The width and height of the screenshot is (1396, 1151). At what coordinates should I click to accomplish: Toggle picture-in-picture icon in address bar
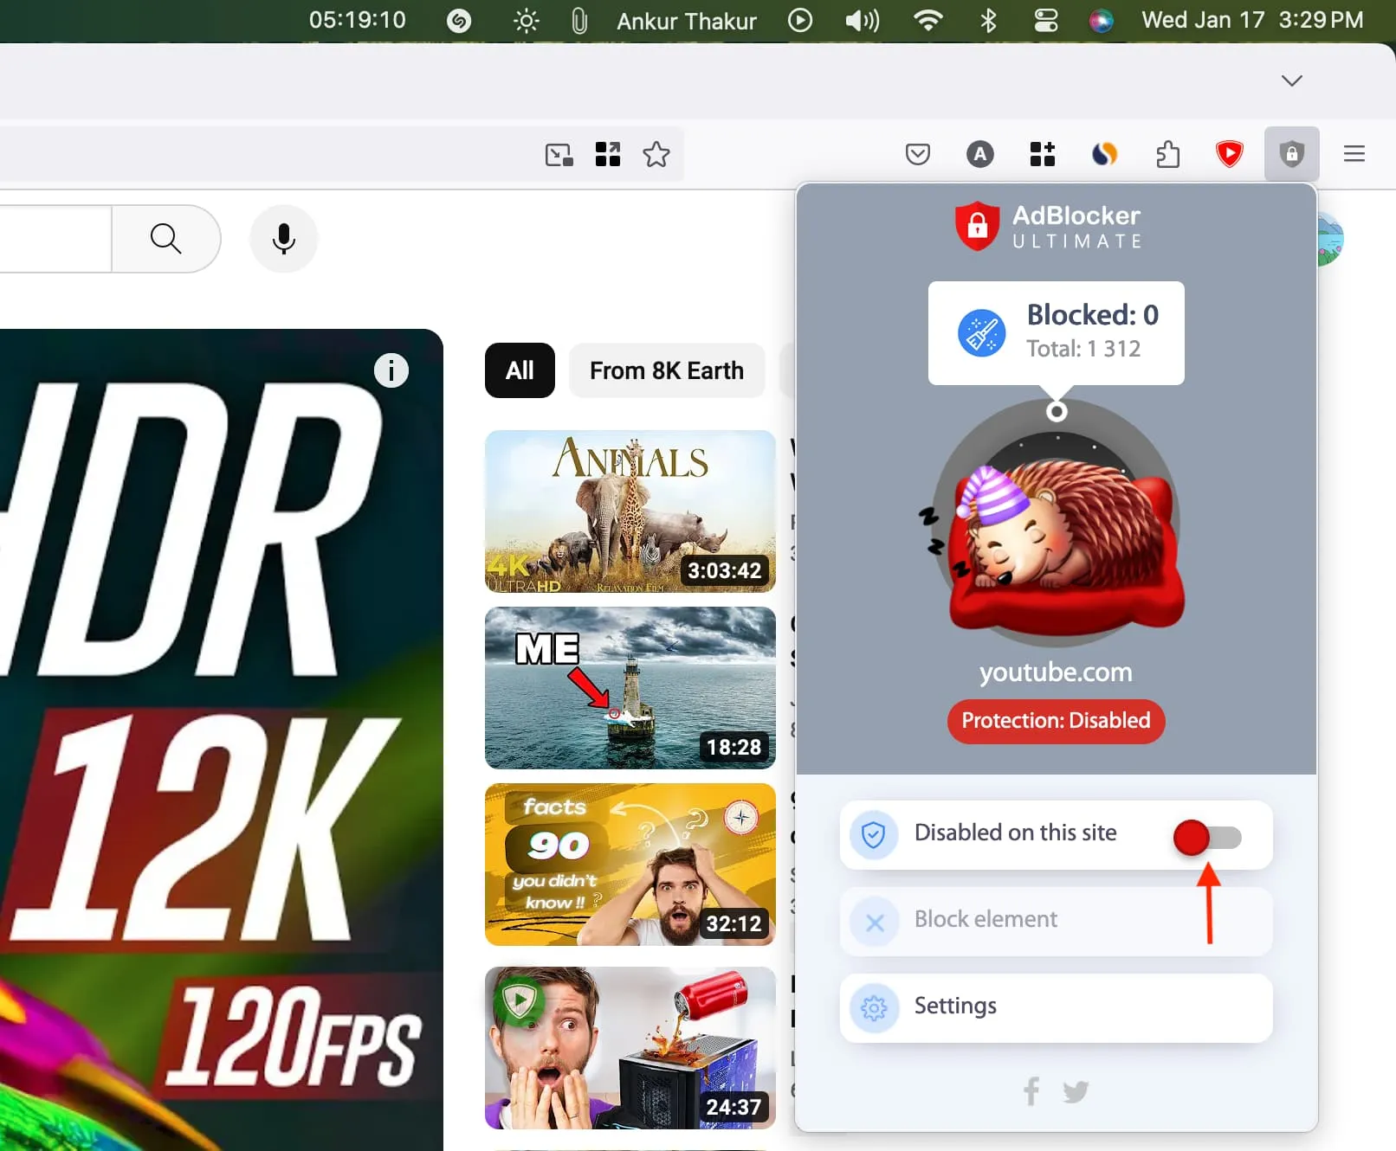(x=559, y=155)
